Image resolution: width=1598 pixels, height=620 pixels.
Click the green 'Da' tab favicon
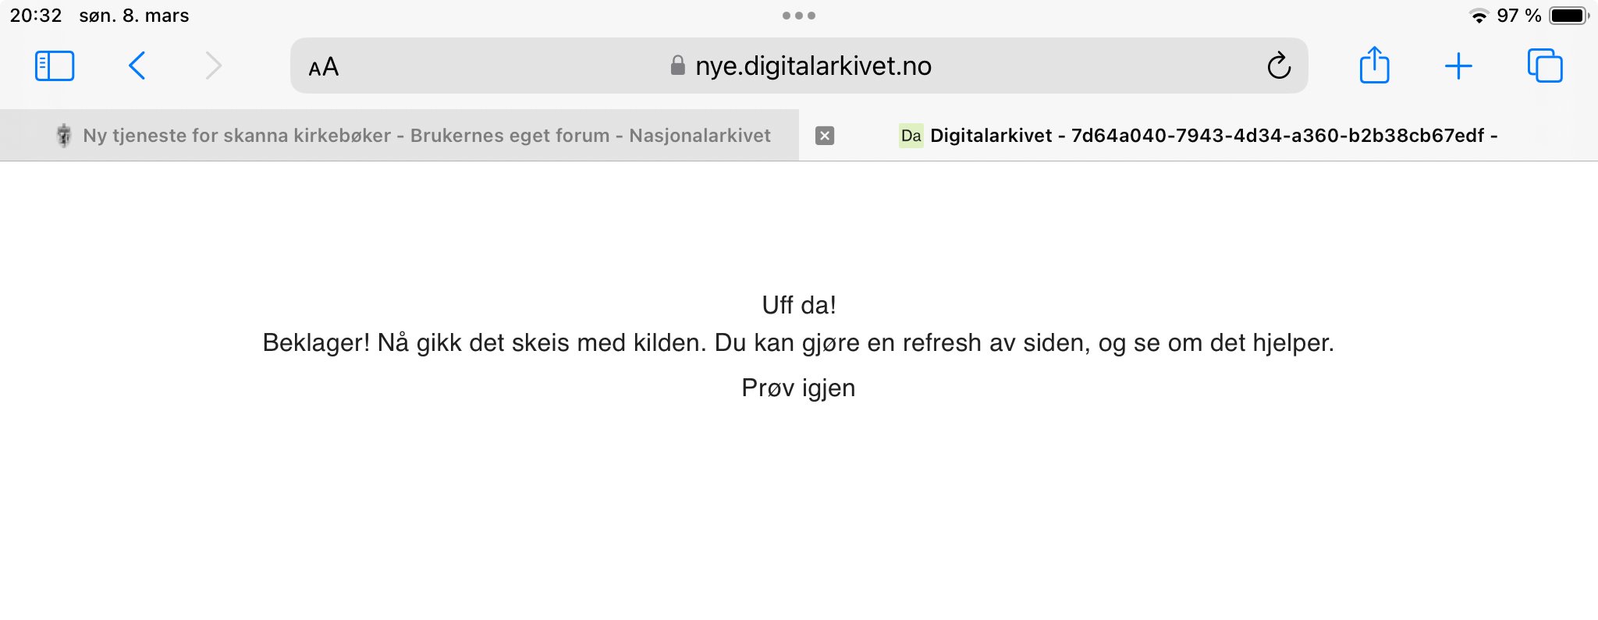coord(911,136)
